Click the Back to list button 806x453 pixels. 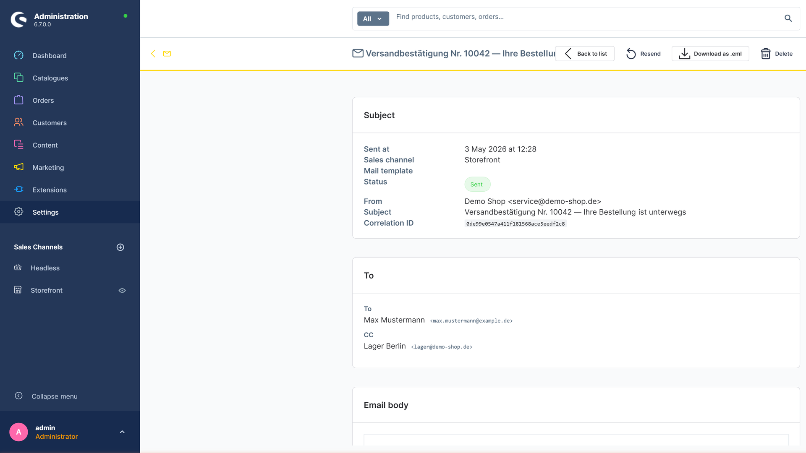click(x=585, y=54)
